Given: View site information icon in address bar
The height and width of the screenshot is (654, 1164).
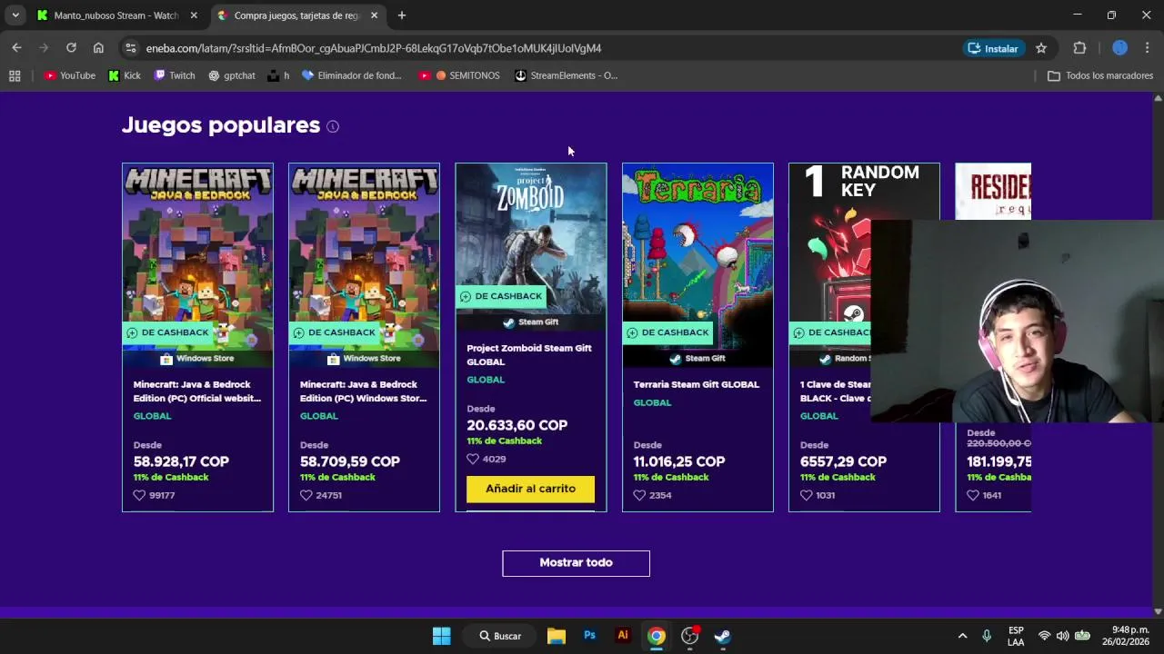Looking at the screenshot, I should [131, 48].
